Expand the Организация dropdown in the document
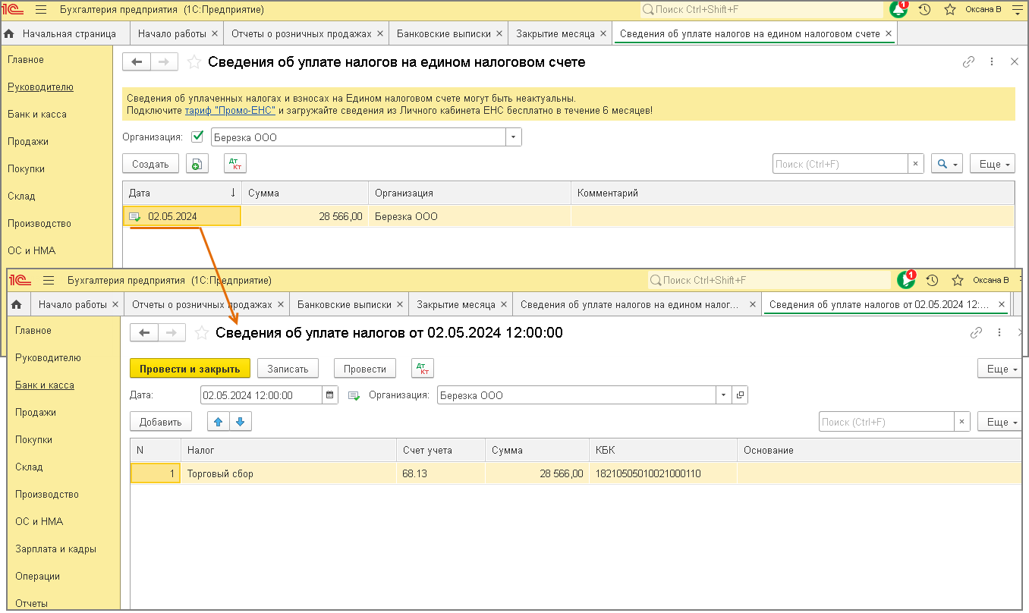This screenshot has width=1029, height=613. click(724, 395)
